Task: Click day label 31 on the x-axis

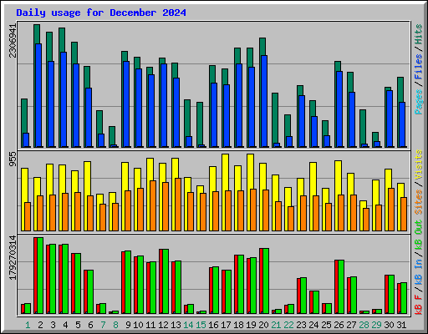Action: [401, 325]
